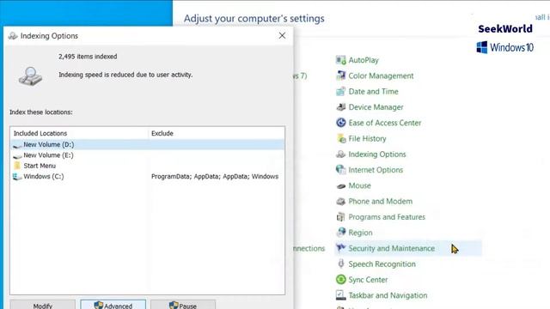The width and height of the screenshot is (550, 309).
Task: Open the Indexing Options icon in Control Panel
Action: click(340, 154)
